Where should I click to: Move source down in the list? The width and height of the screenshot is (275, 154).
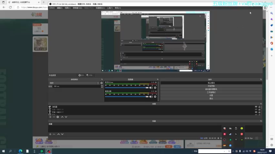(66, 117)
